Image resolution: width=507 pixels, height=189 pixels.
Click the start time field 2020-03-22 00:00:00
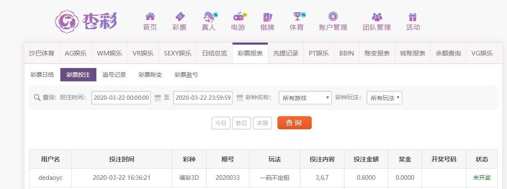click(121, 98)
